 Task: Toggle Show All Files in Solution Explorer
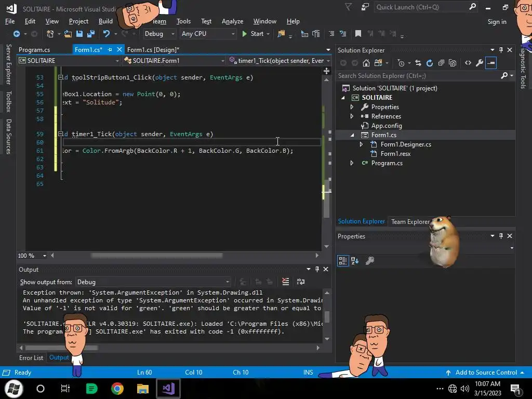(453, 63)
